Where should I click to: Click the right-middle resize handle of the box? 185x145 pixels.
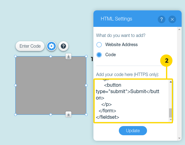(x=86, y=85)
